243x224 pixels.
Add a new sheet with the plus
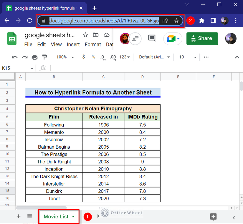18,216
